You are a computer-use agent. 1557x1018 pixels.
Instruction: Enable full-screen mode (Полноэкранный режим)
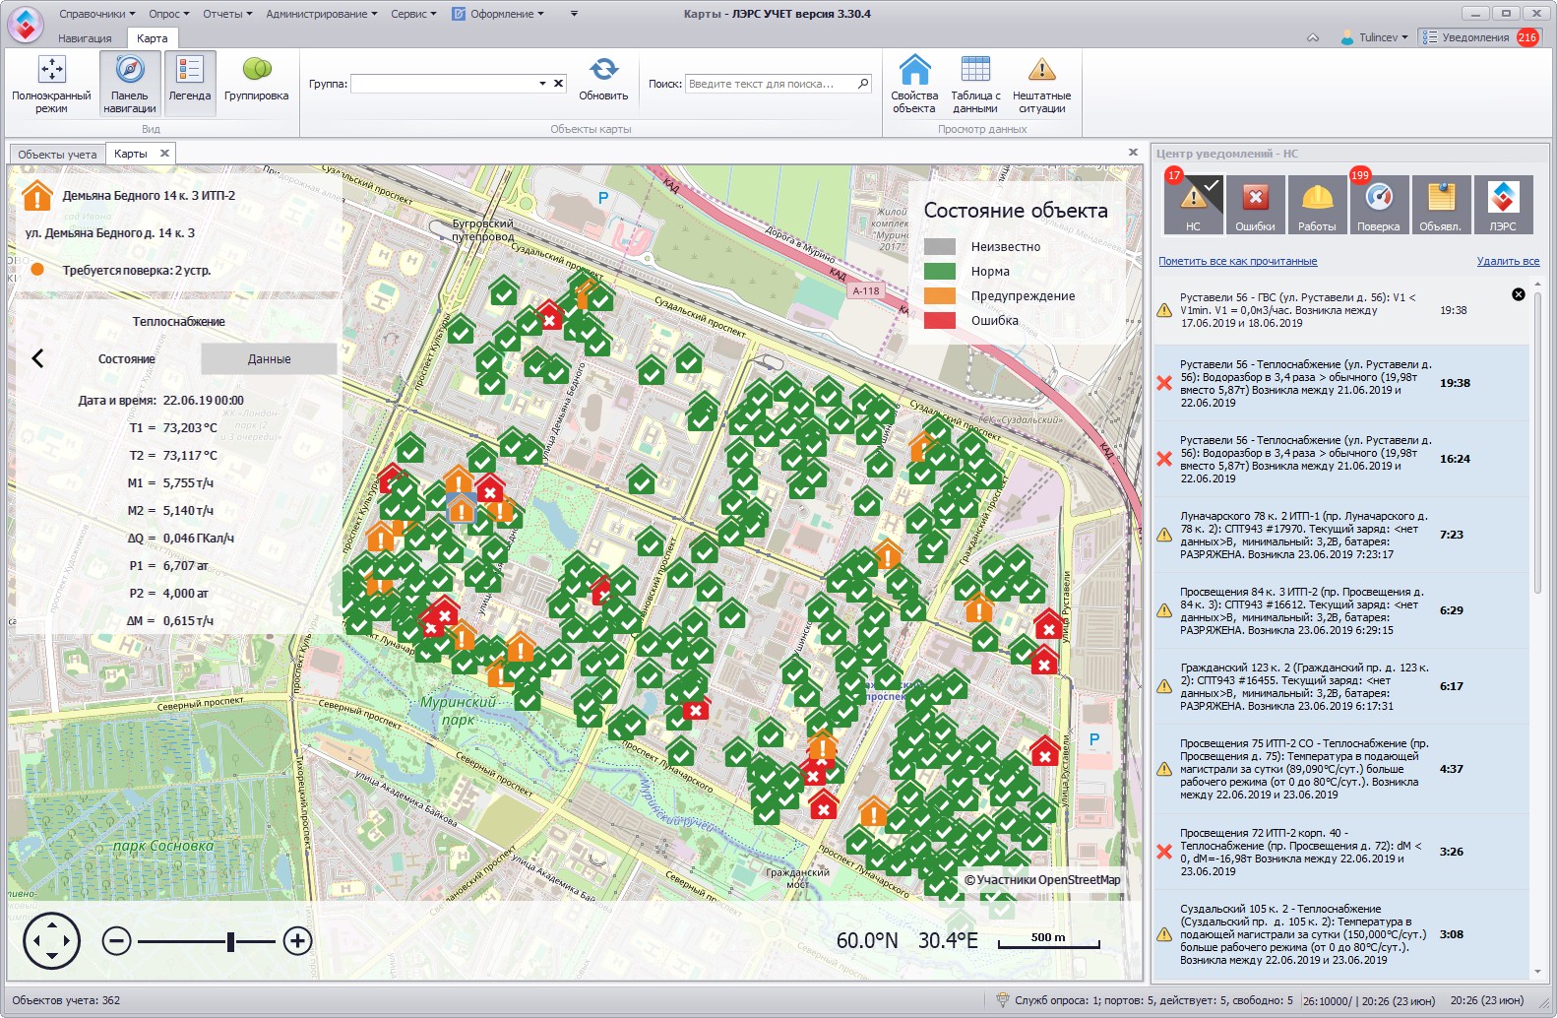click(51, 85)
